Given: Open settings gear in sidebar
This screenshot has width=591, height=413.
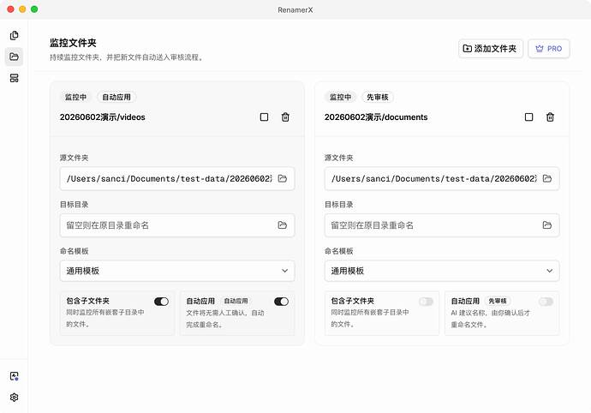Looking at the screenshot, I should click(14, 398).
